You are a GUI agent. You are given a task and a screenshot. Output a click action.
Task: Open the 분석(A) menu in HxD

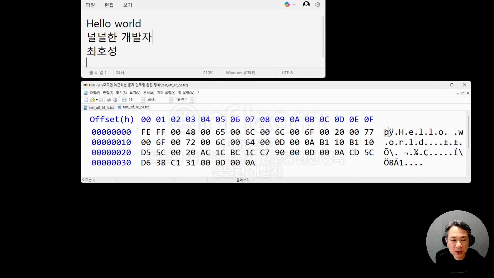pos(148,93)
